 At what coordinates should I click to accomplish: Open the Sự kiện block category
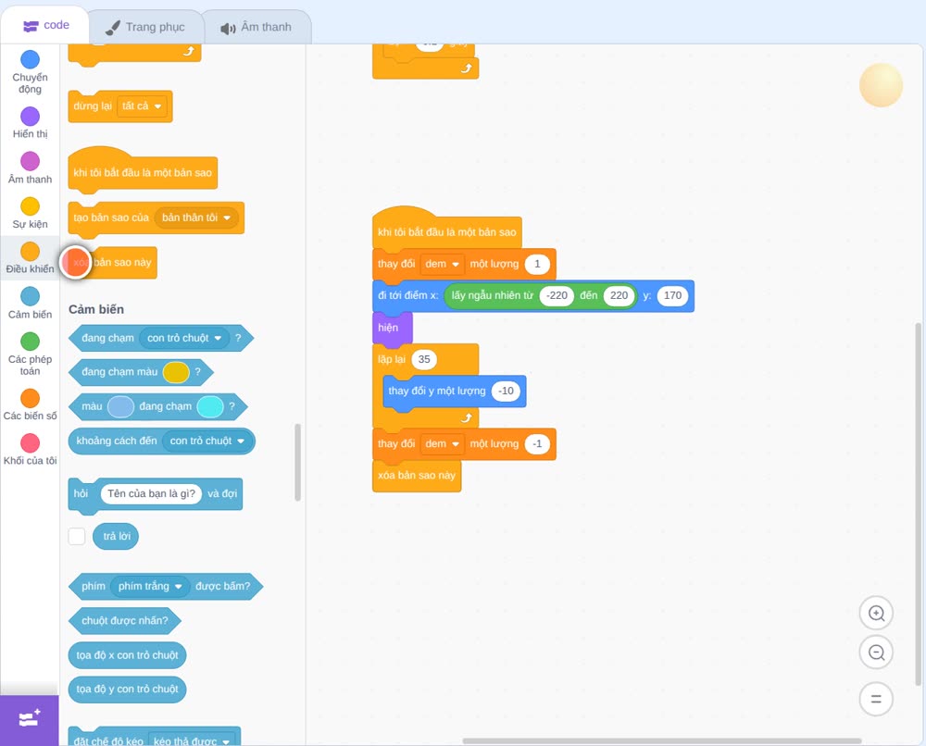31,213
